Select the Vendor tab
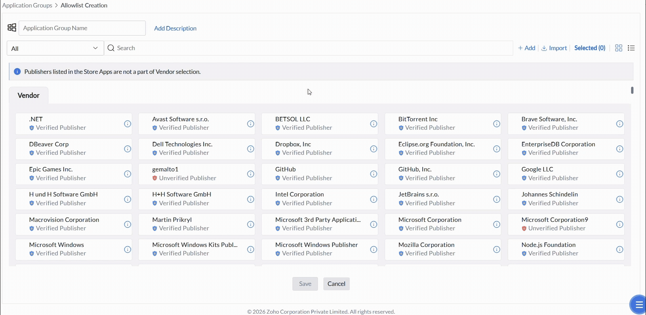646x315 pixels. [28, 96]
